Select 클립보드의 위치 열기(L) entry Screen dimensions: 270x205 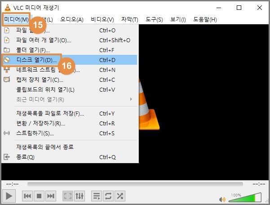click(69, 89)
